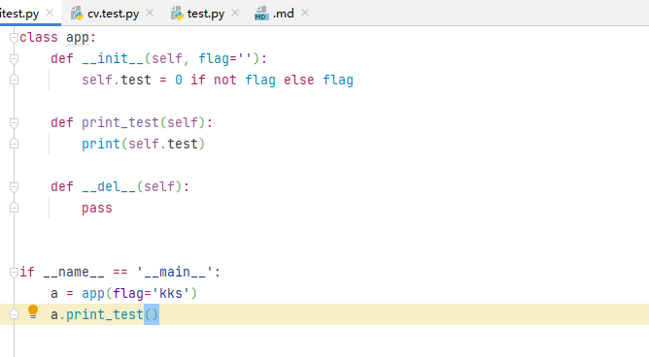Switch to the cv.test.py tab
This screenshot has height=357, width=649.
pos(113,14)
